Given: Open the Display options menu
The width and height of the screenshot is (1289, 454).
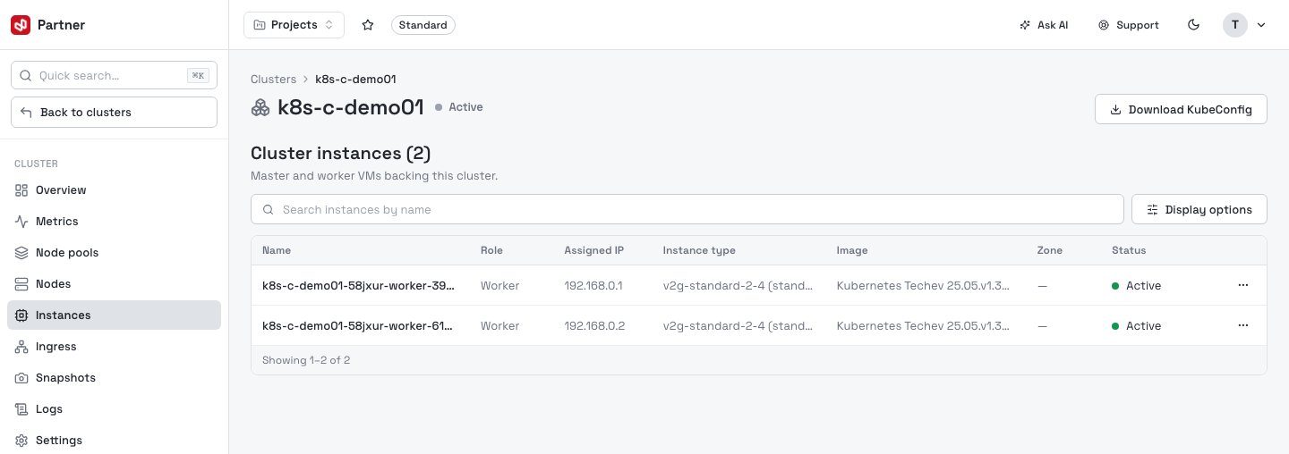Looking at the screenshot, I should (x=1199, y=210).
